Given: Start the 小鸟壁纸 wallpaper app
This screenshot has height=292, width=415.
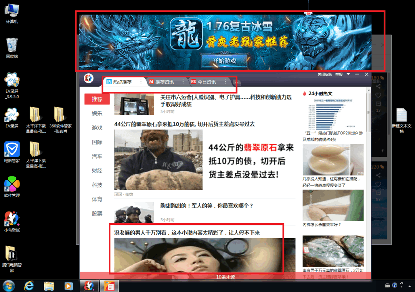Looking at the screenshot, I should [x=12, y=218].
